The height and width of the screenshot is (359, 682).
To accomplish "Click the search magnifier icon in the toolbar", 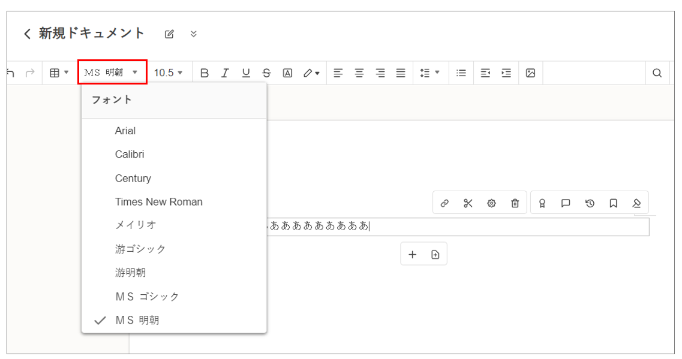I will click(657, 73).
